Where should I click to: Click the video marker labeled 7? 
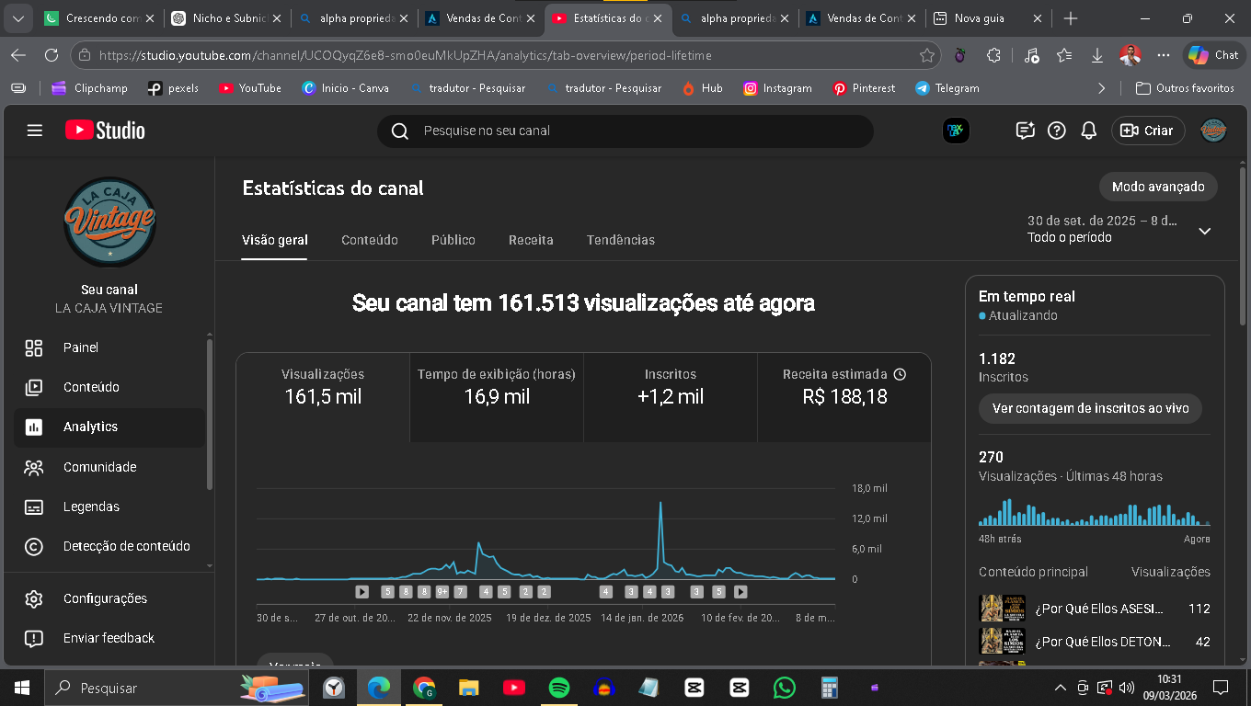pos(460,592)
